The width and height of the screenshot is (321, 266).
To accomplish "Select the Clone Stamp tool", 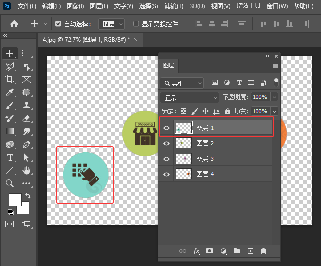I will click(26, 105).
